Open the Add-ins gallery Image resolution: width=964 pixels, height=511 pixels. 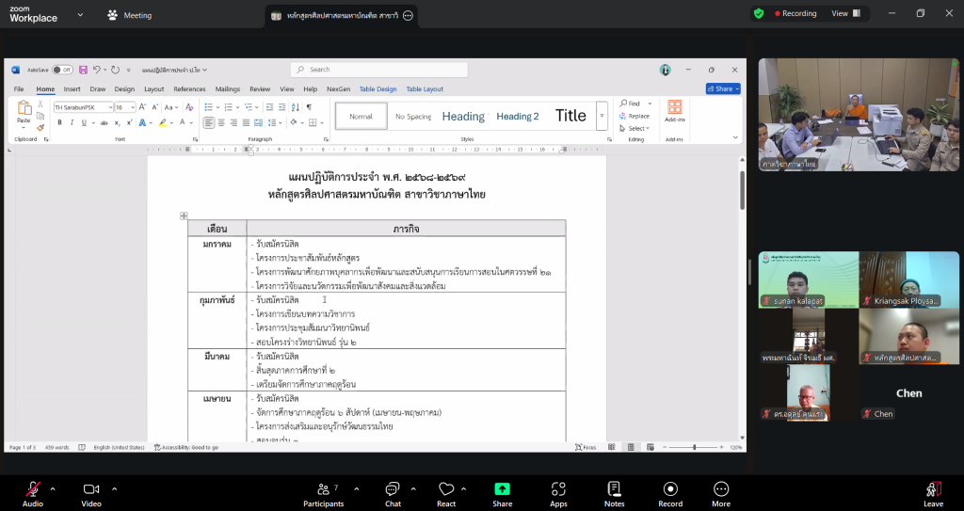point(674,111)
